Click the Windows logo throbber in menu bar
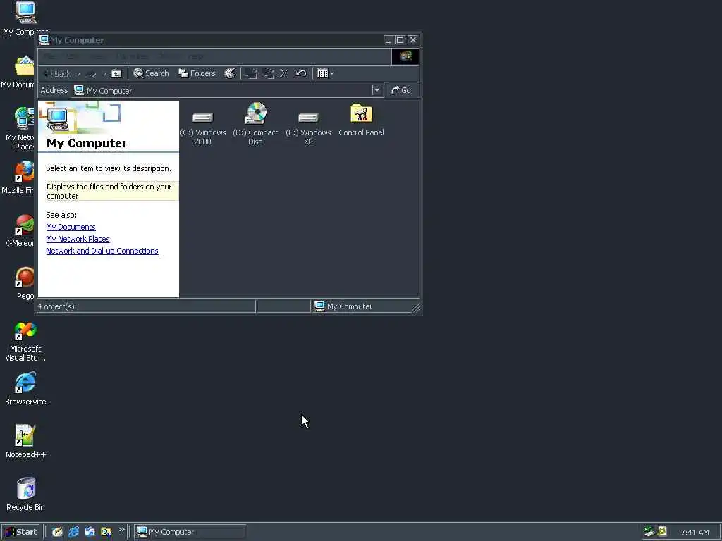Screen dimensions: 722x541 coord(405,56)
